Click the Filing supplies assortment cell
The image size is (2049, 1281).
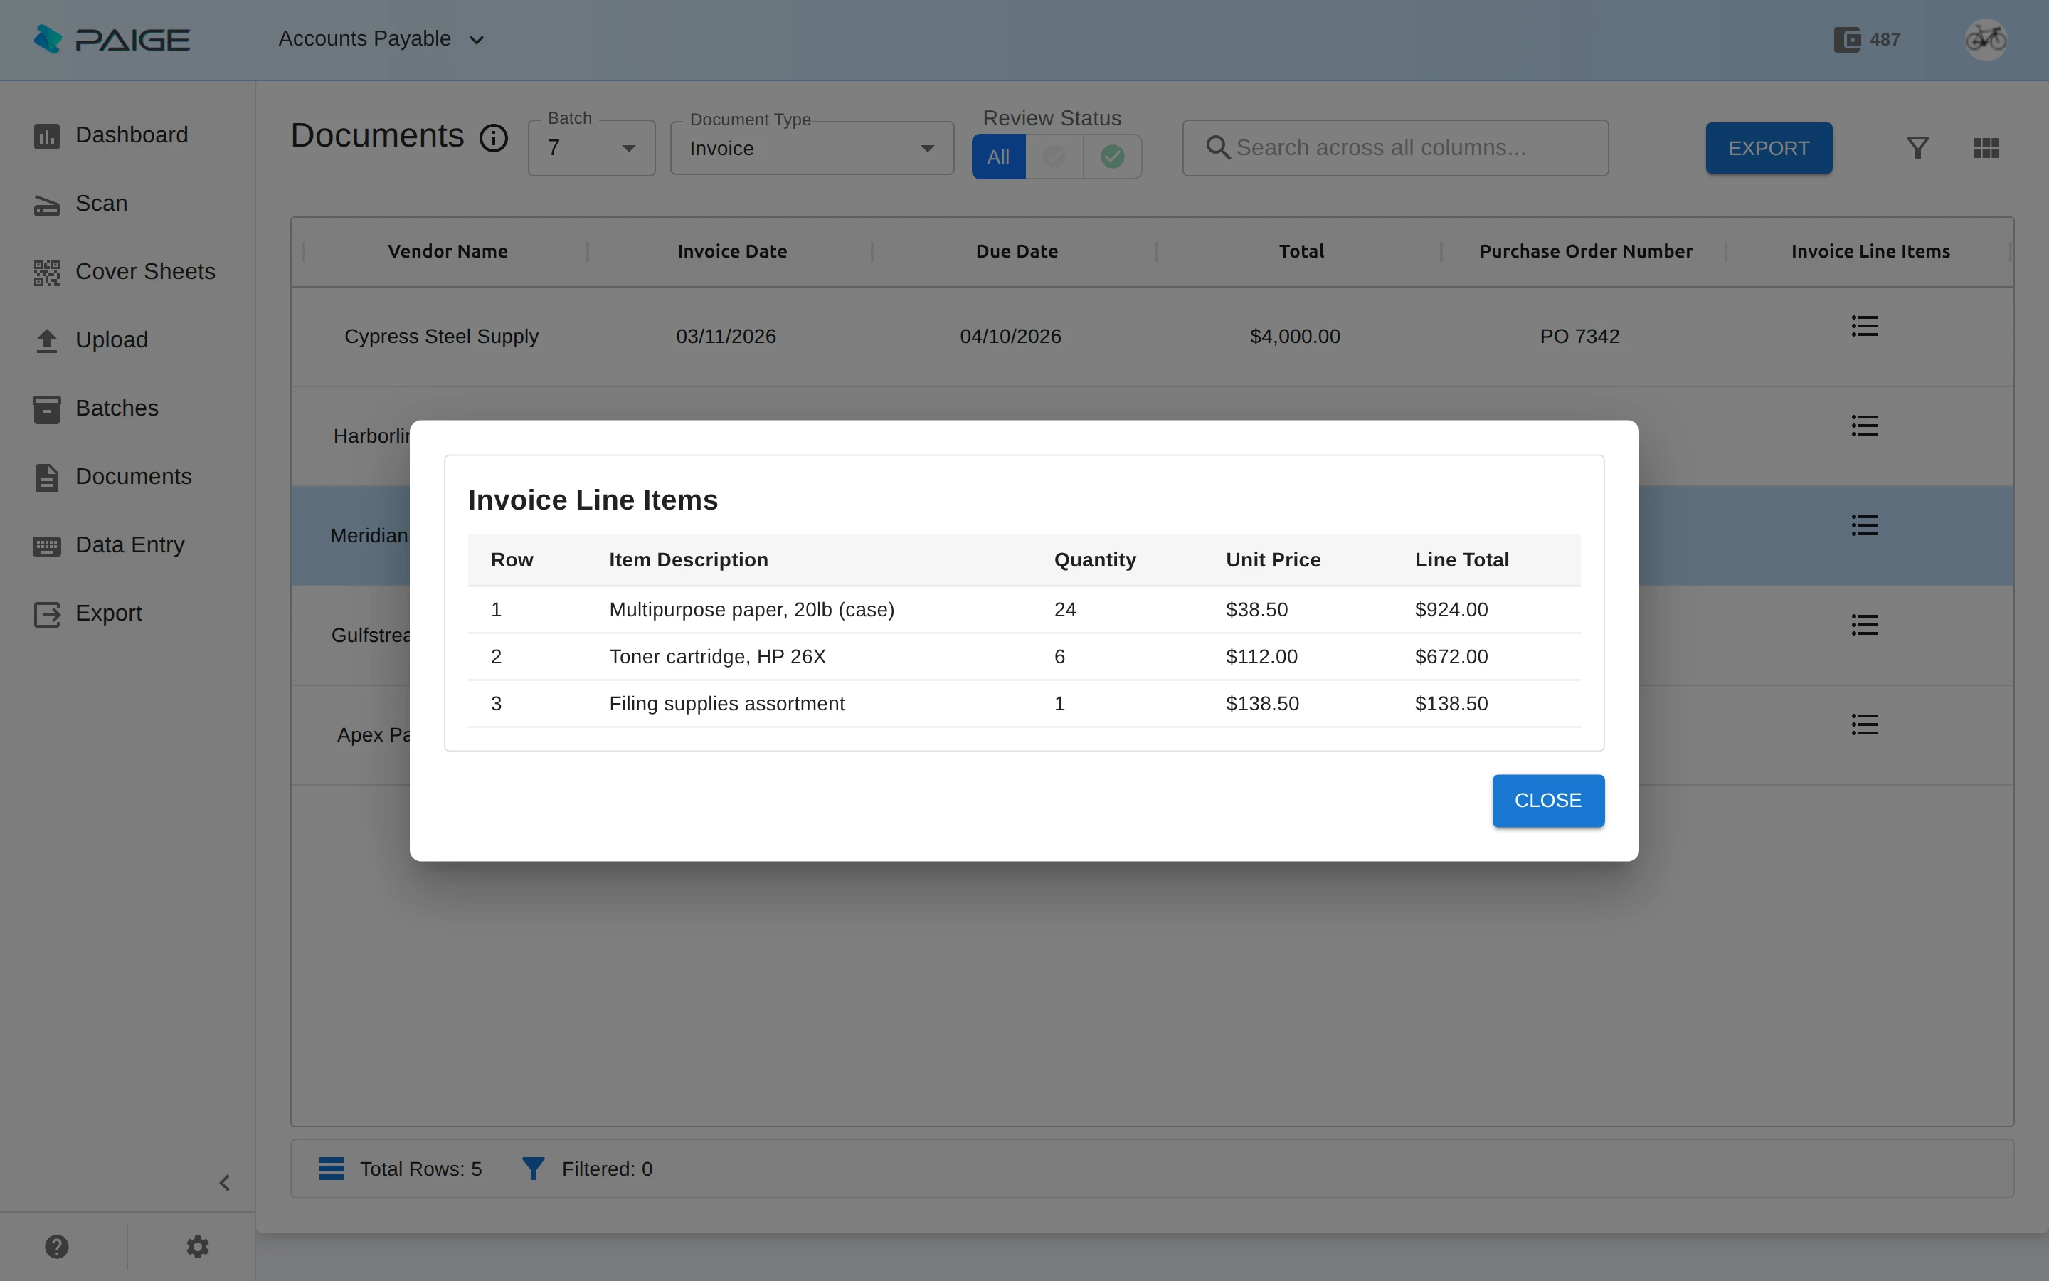pyautogui.click(x=726, y=704)
